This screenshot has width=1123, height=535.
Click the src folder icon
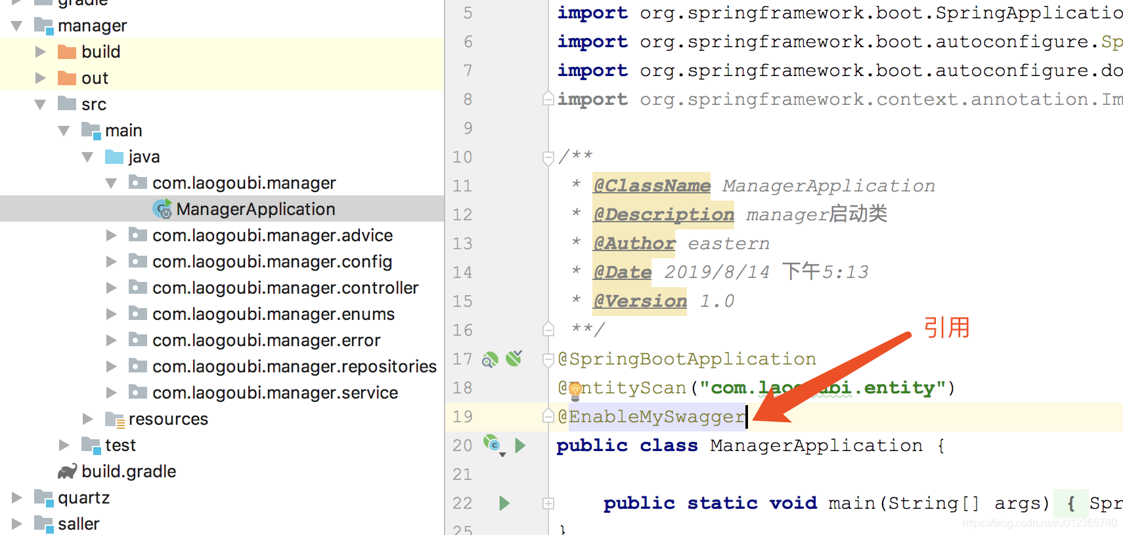(67, 104)
